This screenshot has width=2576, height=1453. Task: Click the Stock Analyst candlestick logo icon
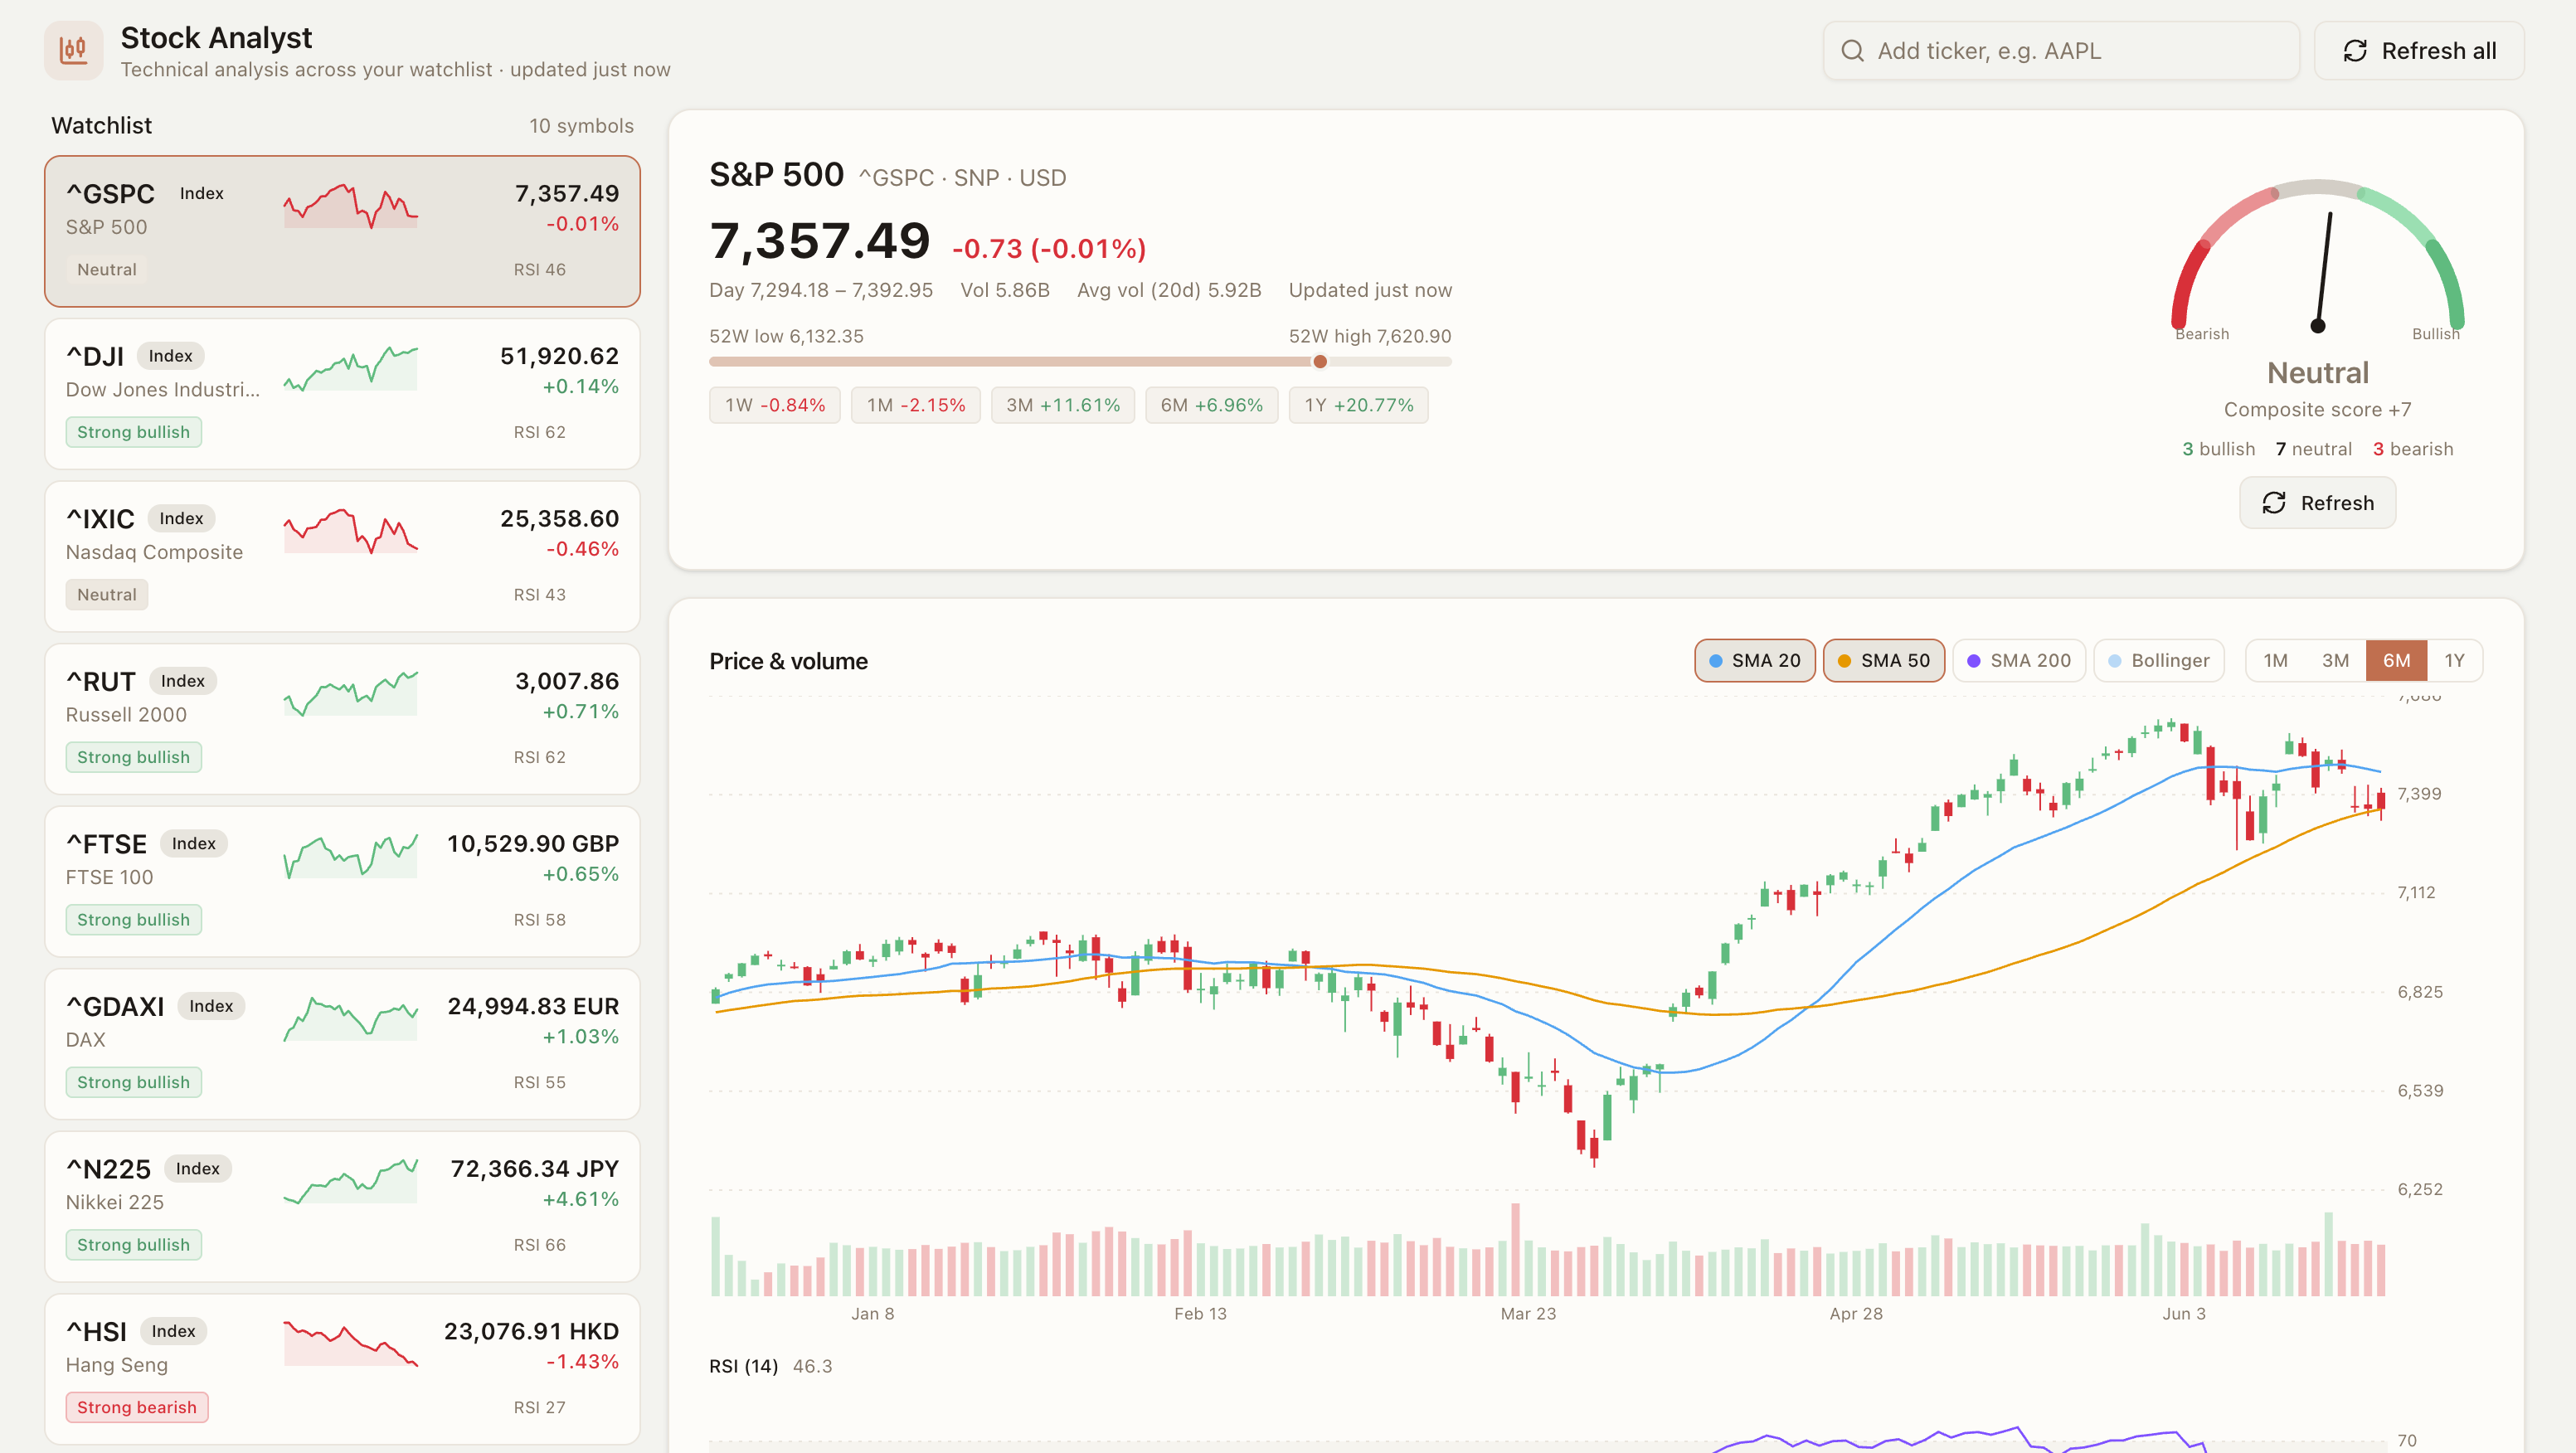coord(73,50)
